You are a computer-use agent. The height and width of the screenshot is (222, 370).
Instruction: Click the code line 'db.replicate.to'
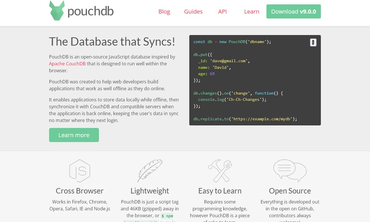point(245,119)
